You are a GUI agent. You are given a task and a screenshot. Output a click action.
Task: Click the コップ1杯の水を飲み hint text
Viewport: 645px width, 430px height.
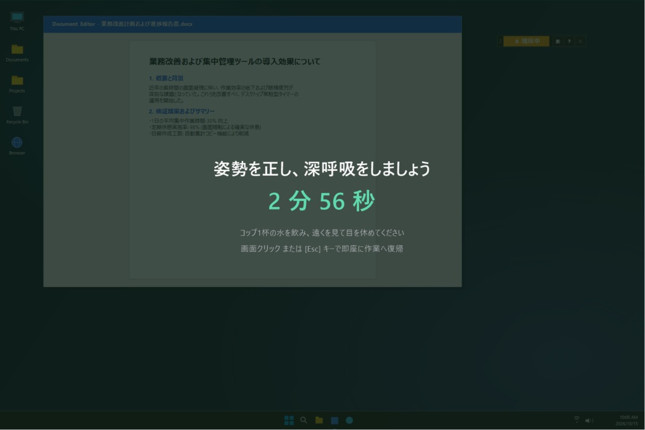coord(322,233)
